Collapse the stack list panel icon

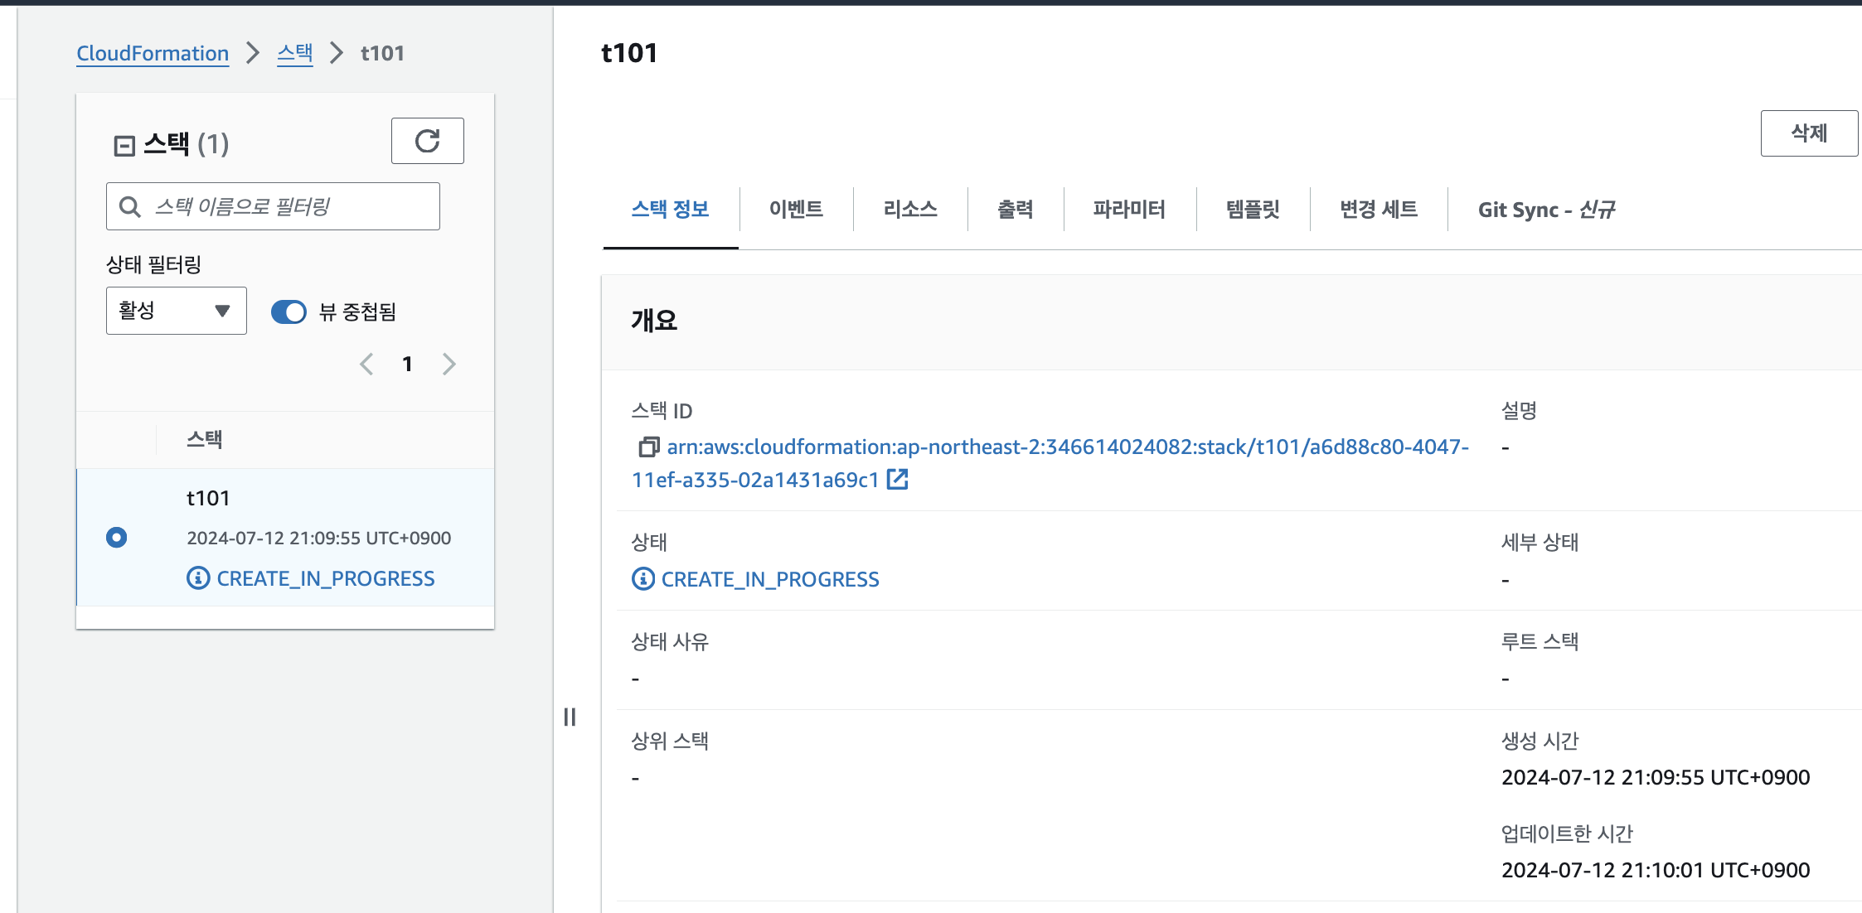(x=124, y=146)
